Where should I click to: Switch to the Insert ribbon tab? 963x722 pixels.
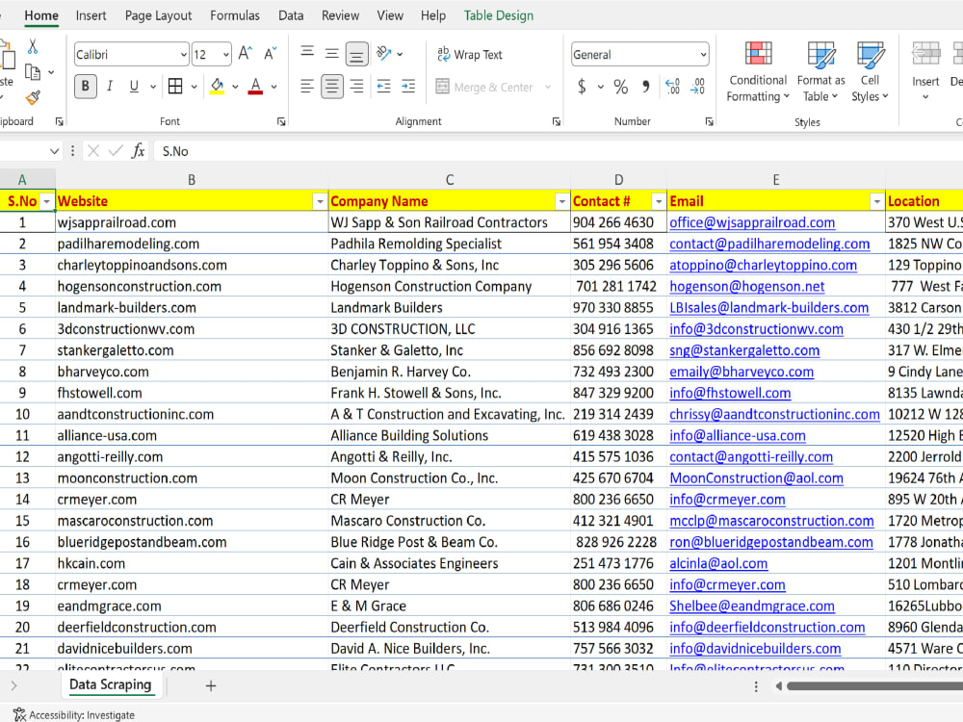pyautogui.click(x=91, y=15)
